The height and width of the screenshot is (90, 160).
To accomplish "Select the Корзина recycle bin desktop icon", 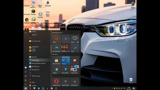I will [x=131, y=80].
